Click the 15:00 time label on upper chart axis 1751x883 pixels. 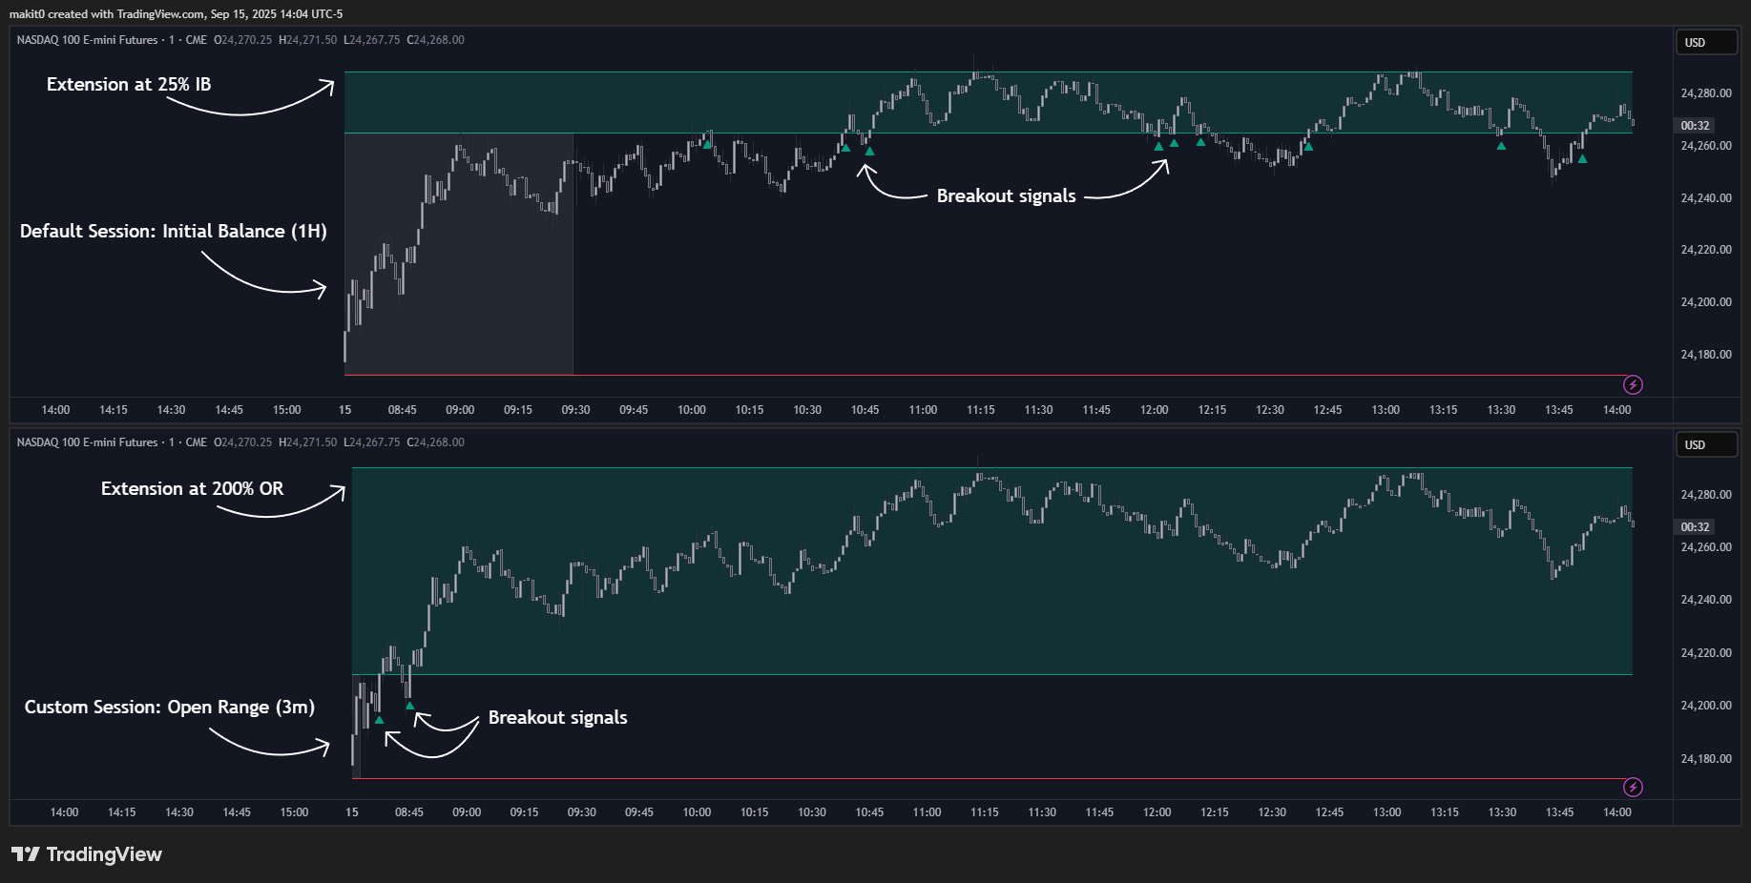(286, 410)
